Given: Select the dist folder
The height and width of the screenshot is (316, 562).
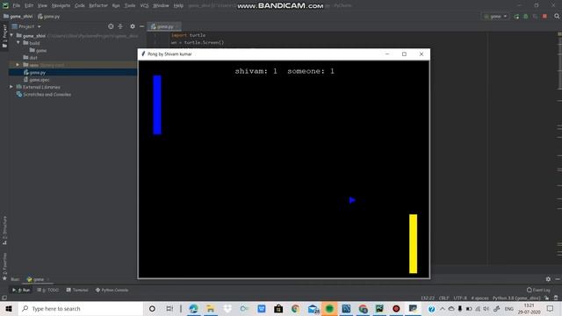Looking at the screenshot, I should pyautogui.click(x=31, y=58).
